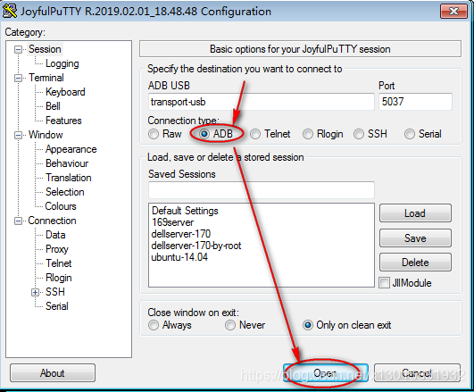Select Window in the category tree
The height and width of the screenshot is (392, 474).
pyautogui.click(x=46, y=135)
